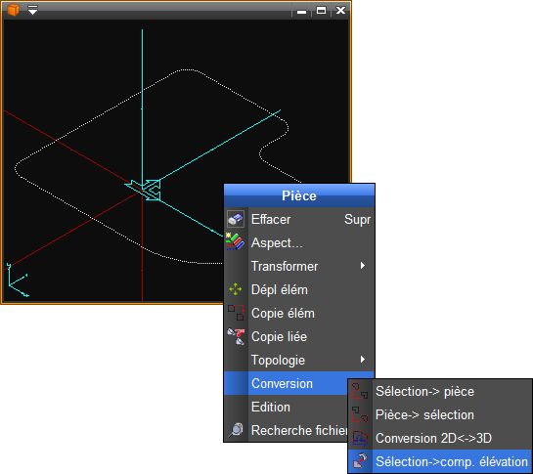Click the axis triad in viewport corner

click(x=17, y=280)
